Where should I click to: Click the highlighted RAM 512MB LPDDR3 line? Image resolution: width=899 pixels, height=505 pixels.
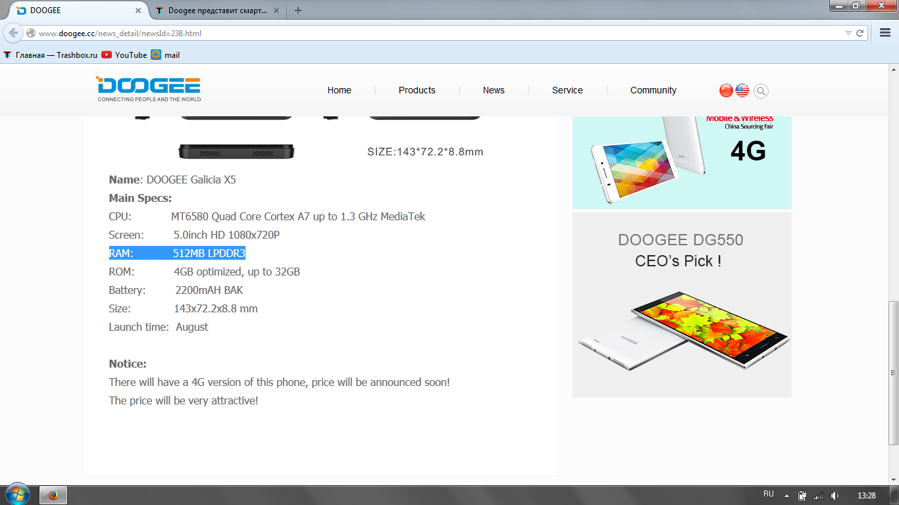[177, 253]
